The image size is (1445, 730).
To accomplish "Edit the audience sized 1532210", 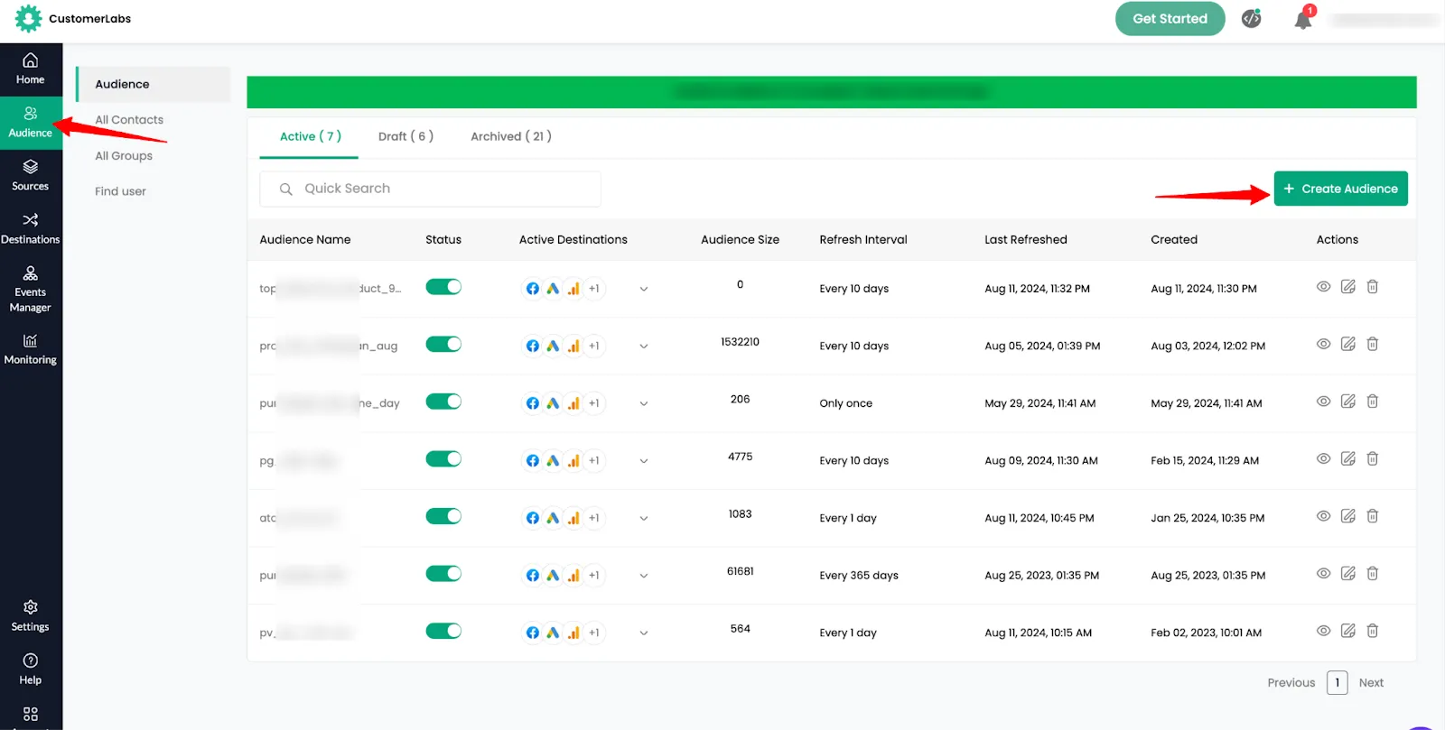I will pos(1347,344).
